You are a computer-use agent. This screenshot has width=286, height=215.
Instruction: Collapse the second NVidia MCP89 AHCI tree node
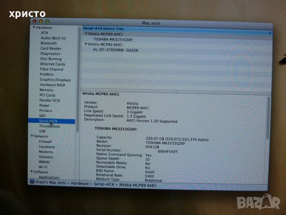86,44
